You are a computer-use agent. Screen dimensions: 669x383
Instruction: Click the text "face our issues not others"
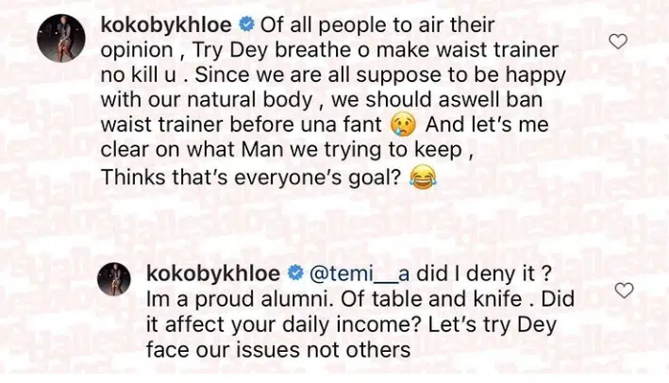pos(278,350)
